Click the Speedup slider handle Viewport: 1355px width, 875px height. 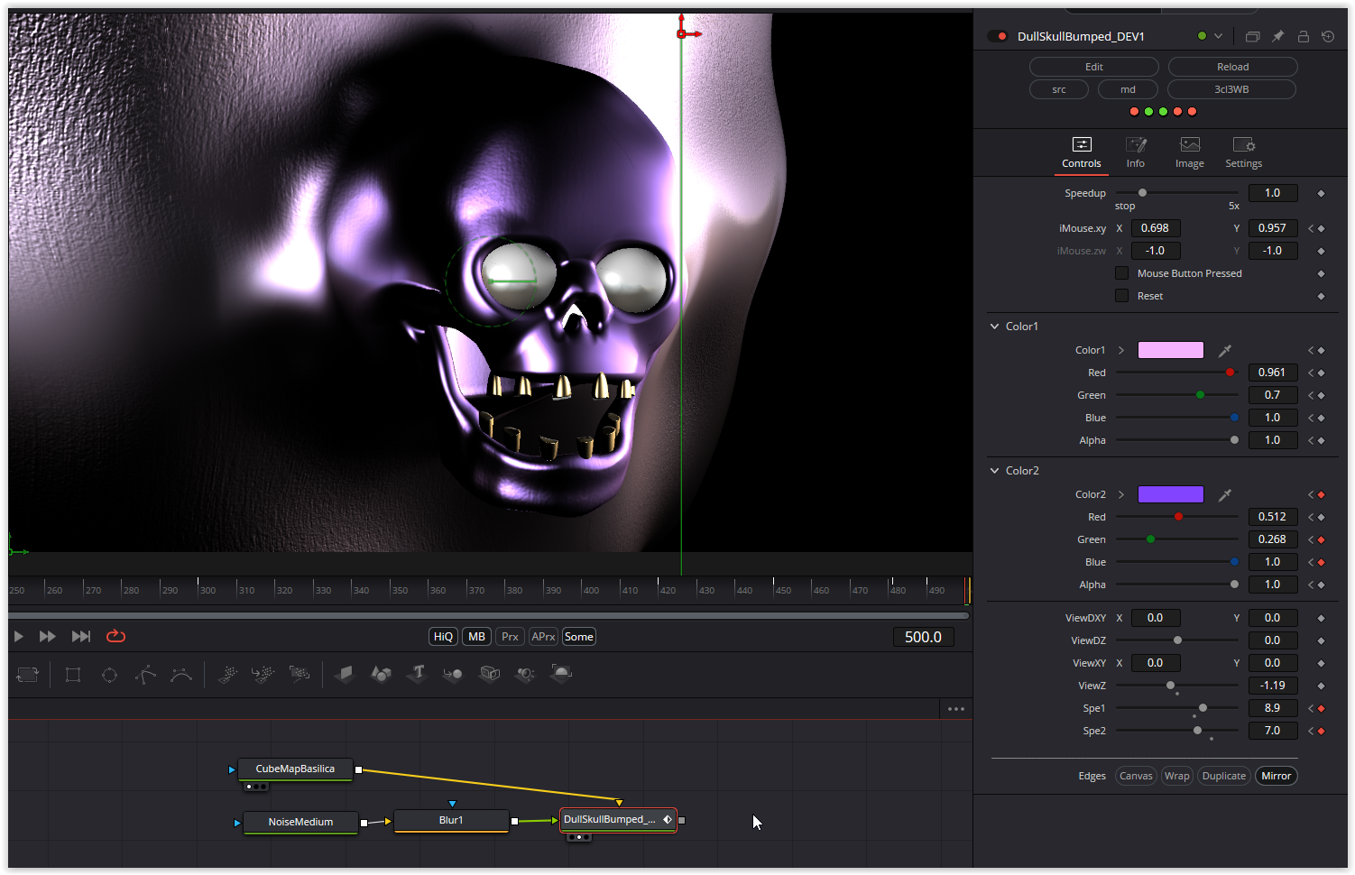1142,193
